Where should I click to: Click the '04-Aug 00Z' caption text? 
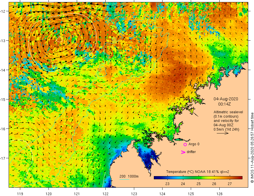point(224,125)
